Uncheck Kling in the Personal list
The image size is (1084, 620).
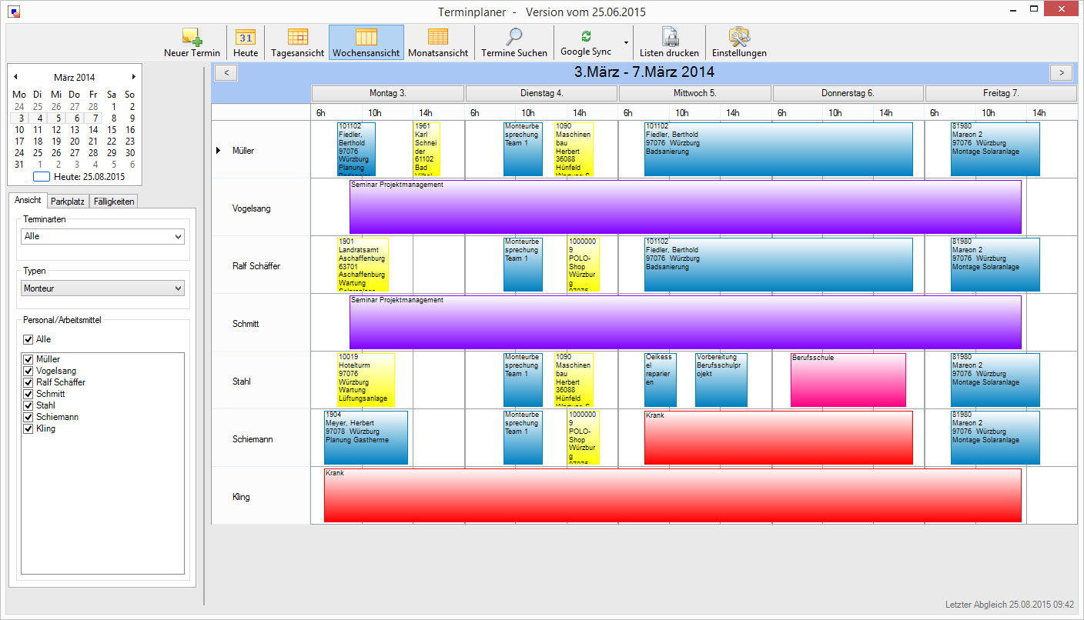(28, 428)
